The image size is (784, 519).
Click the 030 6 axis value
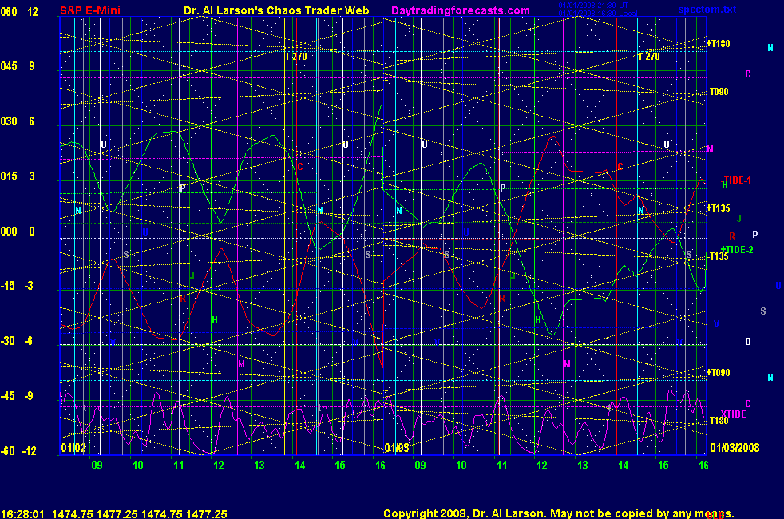click(18, 121)
